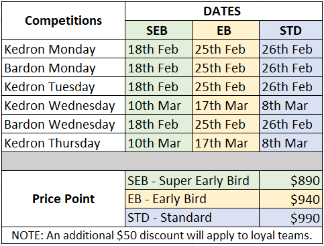324x246 pixels.
Task: Select the Competitions header cell
Action: pos(64,21)
